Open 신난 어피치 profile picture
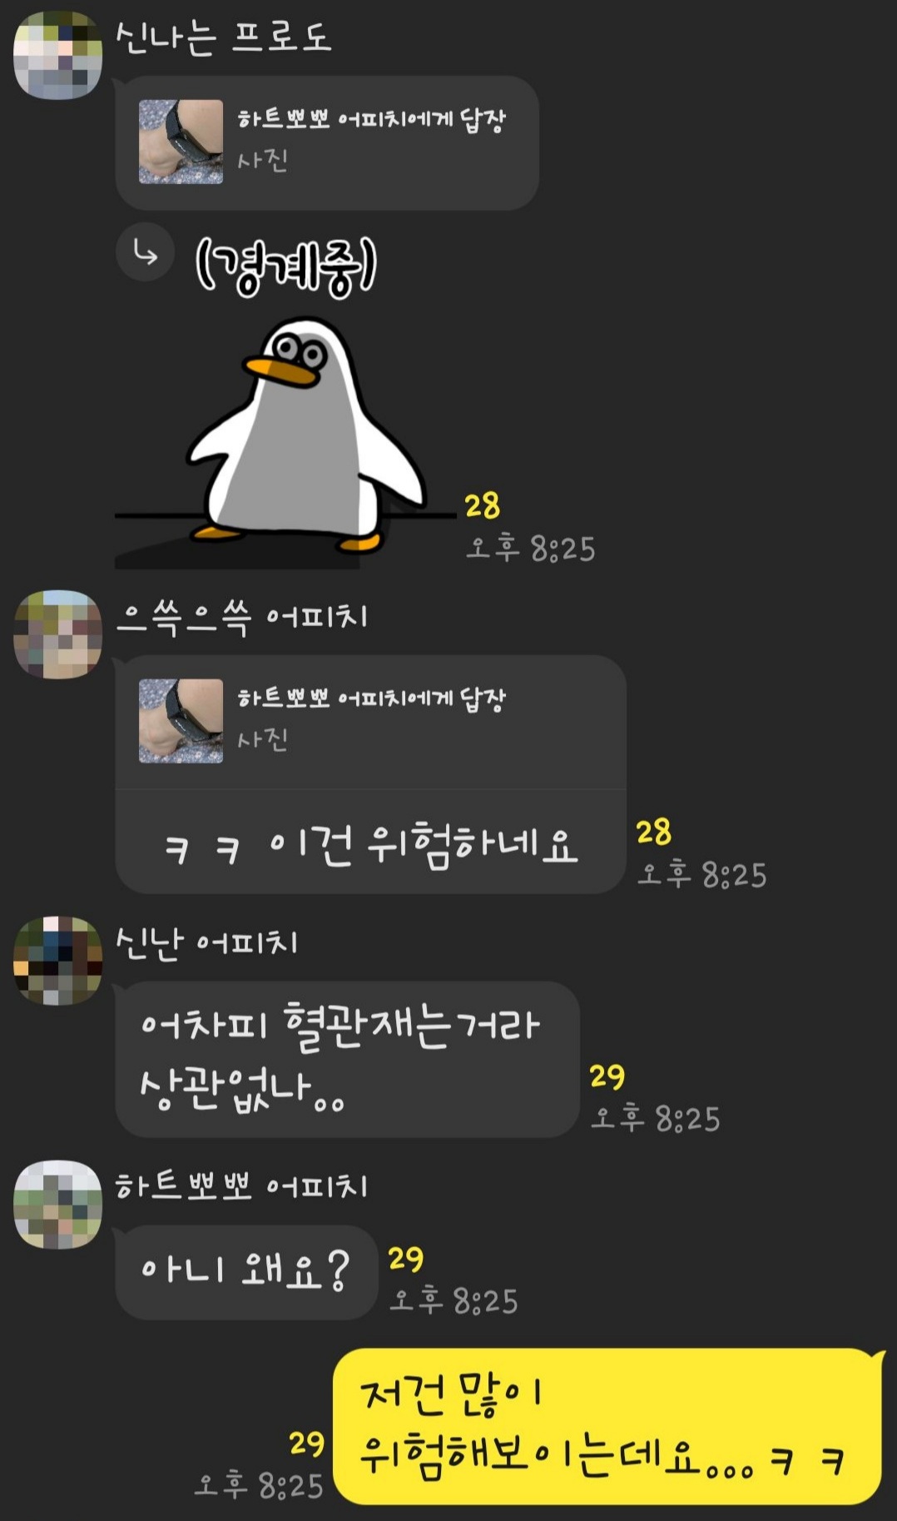Screen dimensions: 897x1521 pyautogui.click(x=57, y=961)
